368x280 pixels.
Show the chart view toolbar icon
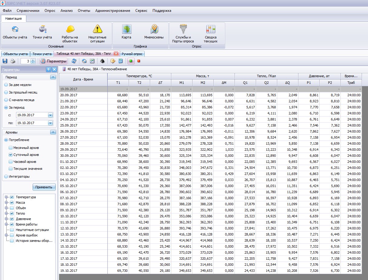click(x=92, y=61)
